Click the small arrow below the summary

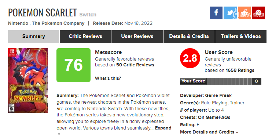(x=59, y=134)
